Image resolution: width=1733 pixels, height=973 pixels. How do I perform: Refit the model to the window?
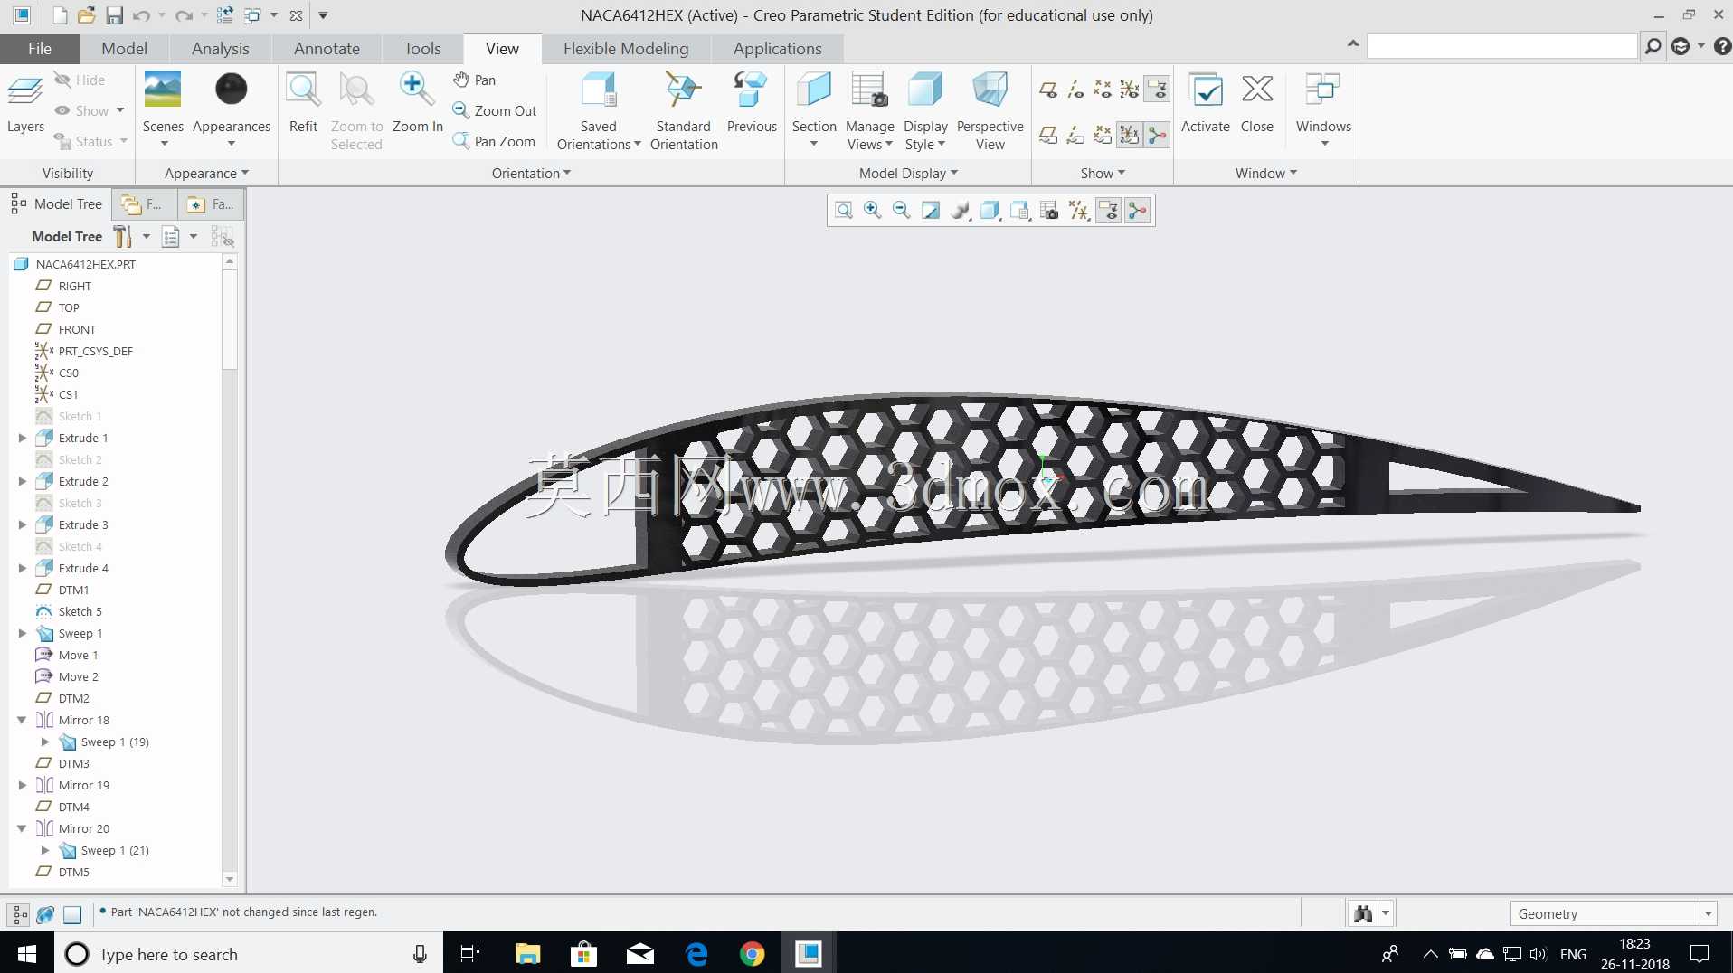click(x=303, y=103)
